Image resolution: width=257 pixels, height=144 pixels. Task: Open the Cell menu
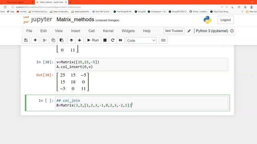[92, 31]
